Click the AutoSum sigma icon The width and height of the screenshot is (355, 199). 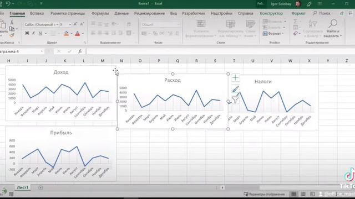pyautogui.click(x=296, y=21)
